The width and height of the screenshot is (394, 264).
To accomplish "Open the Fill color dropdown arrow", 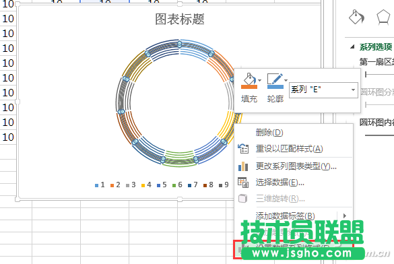I will [x=260, y=80].
